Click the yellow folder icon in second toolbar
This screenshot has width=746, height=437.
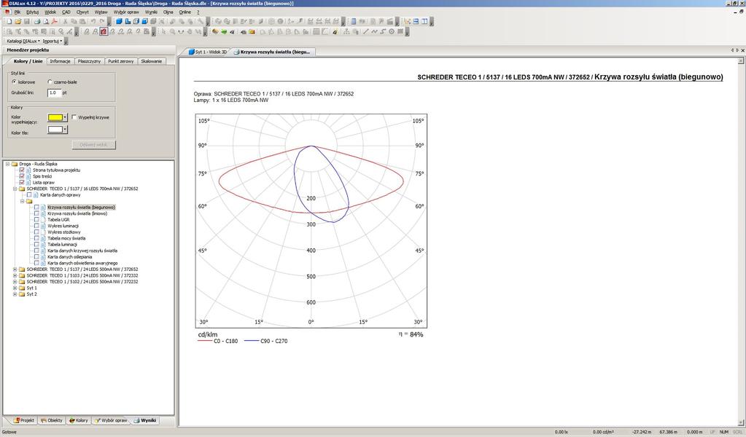[252, 32]
